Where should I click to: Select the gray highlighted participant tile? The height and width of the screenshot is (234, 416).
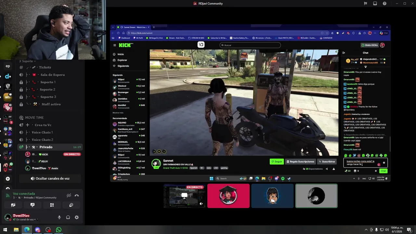[316, 196]
